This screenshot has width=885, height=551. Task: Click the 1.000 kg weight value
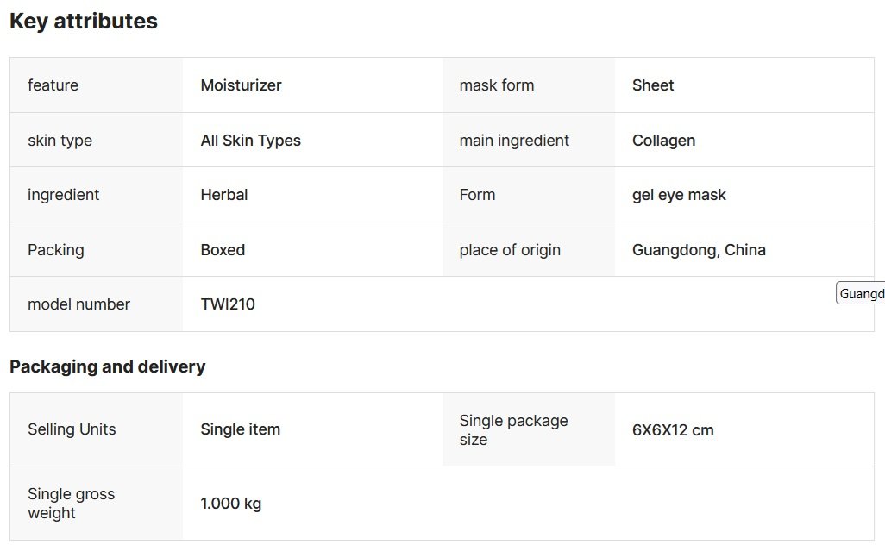coord(230,504)
